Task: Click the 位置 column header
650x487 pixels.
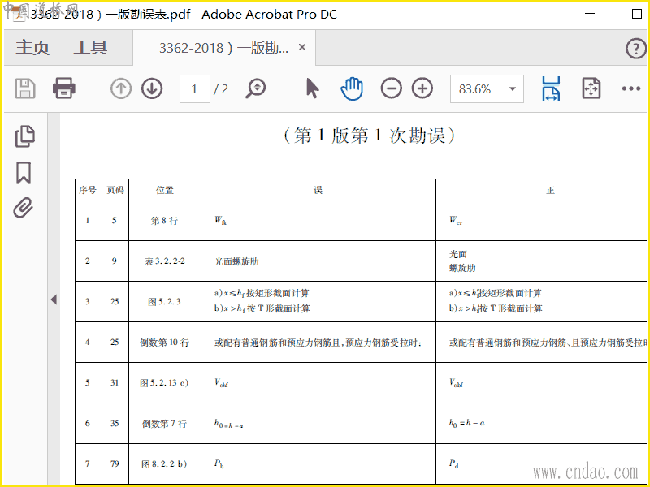Action: [x=165, y=190]
